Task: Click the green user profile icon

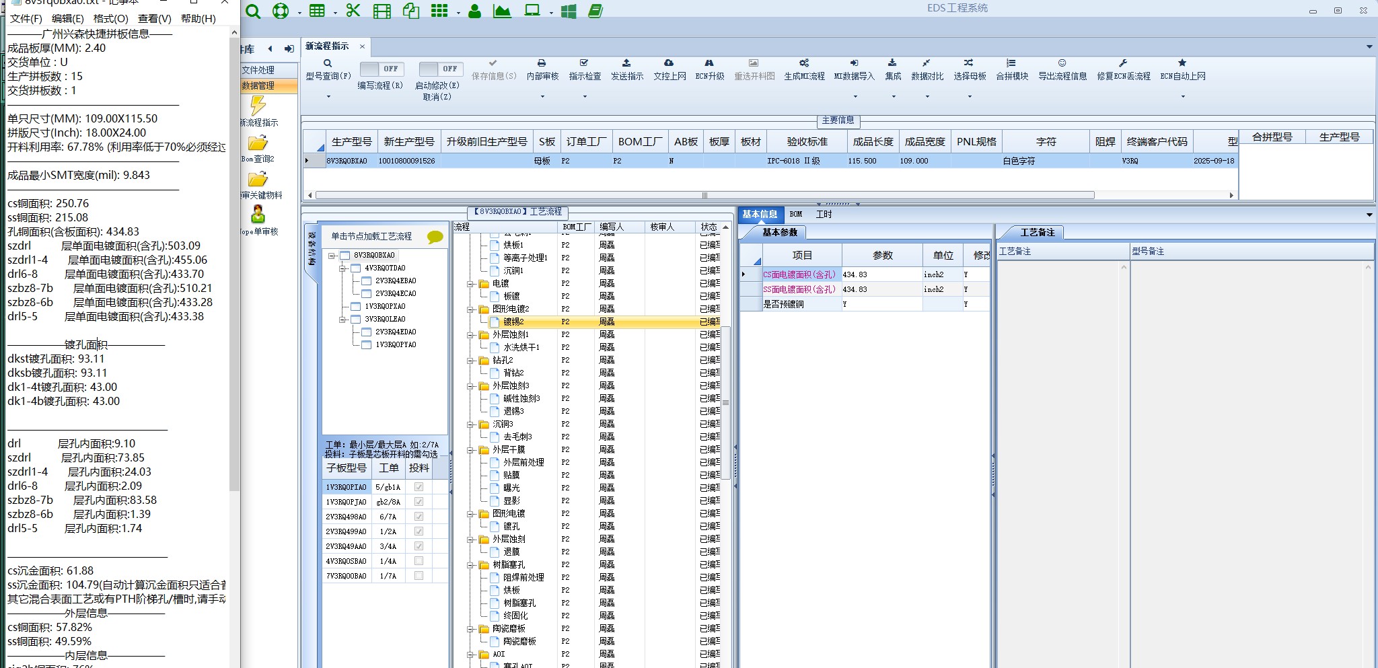Action: click(474, 11)
